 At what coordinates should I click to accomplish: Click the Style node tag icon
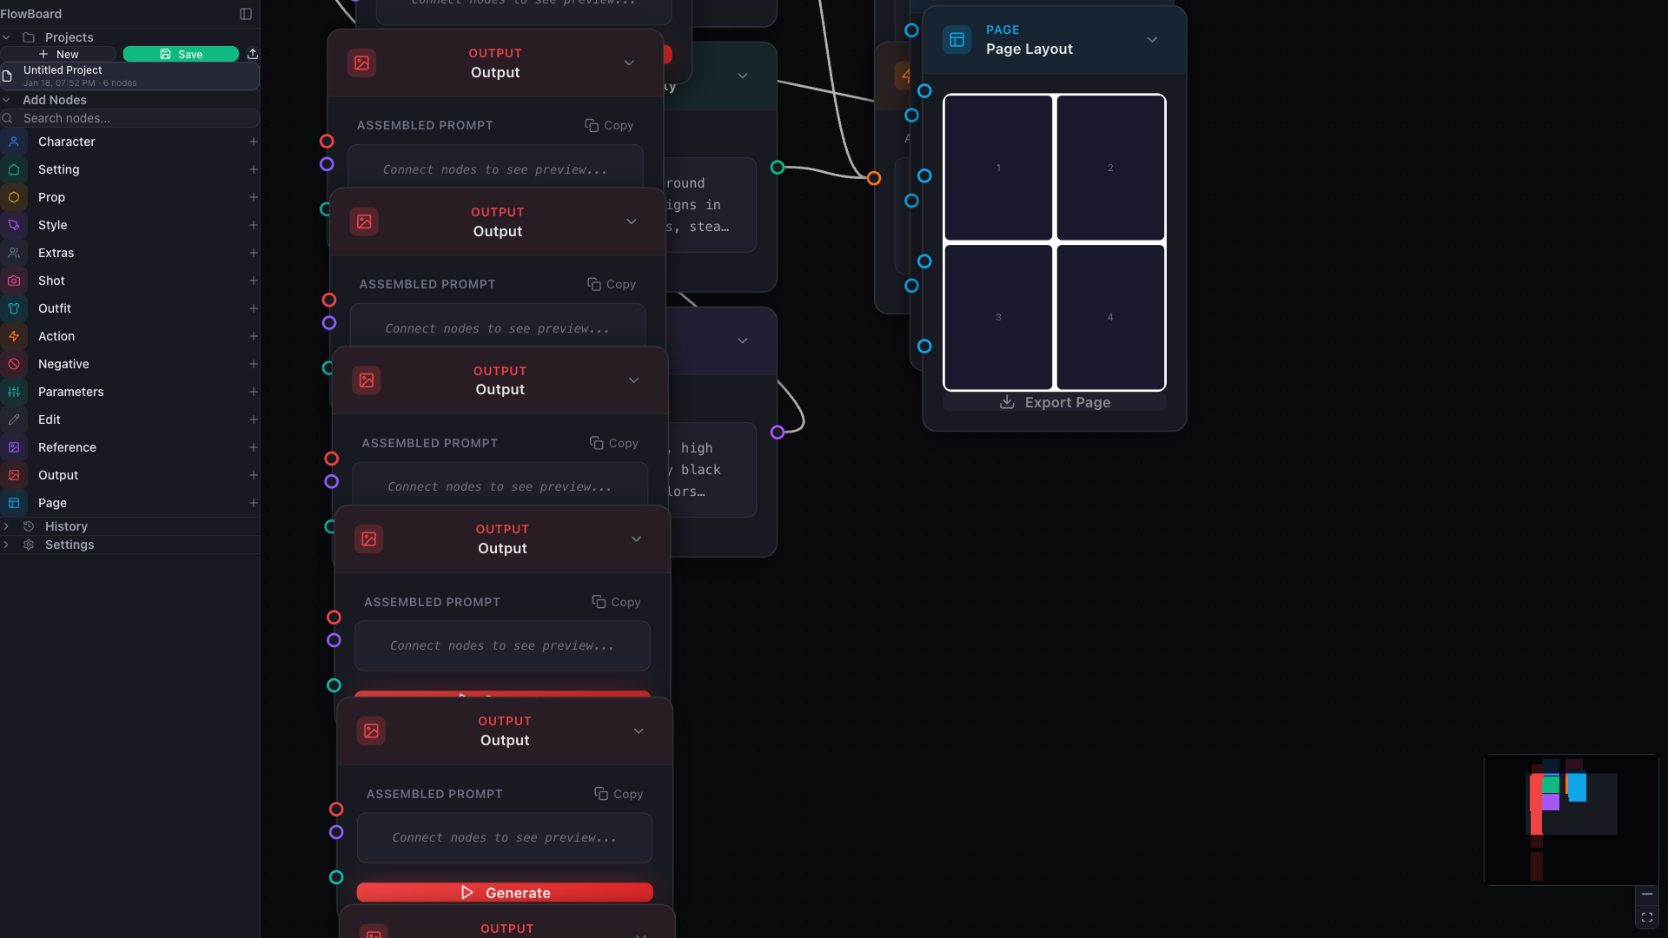coord(14,225)
